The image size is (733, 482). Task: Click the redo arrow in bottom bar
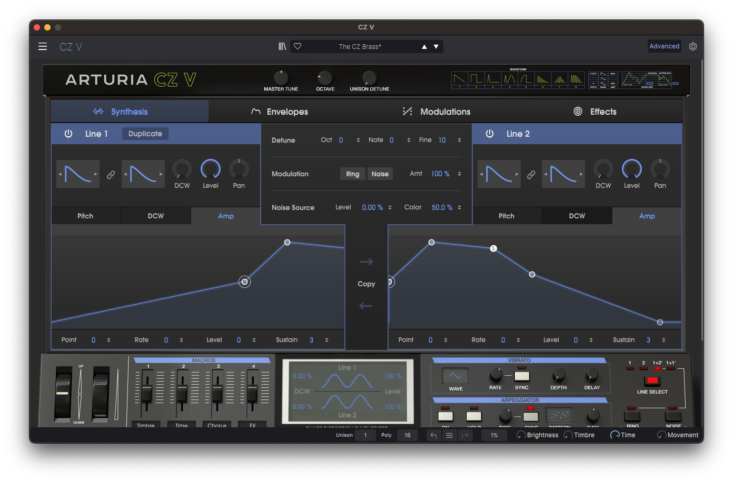point(465,435)
